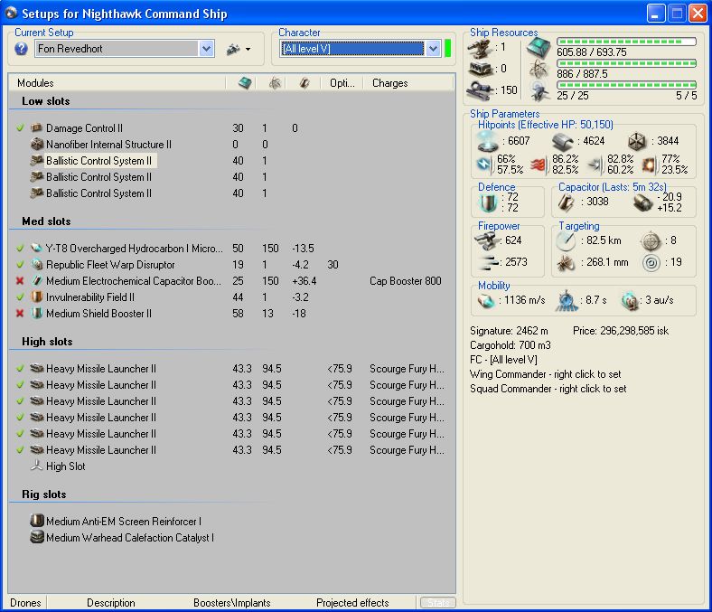Screen dimensions: 712x612
Task: Click the Defence shield tank icon
Action: pyautogui.click(x=489, y=202)
